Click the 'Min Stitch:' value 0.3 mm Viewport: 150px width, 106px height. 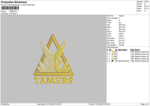tap(121, 41)
